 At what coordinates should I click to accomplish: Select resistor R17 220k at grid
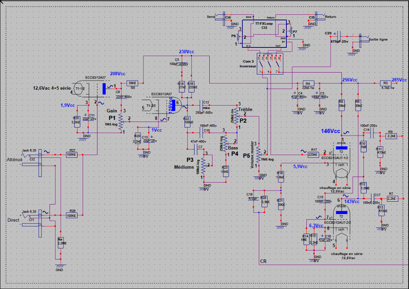(x=313, y=154)
